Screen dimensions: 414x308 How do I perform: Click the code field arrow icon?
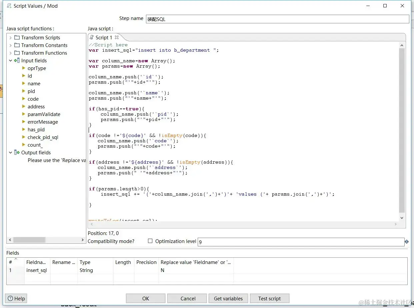tap(24, 99)
